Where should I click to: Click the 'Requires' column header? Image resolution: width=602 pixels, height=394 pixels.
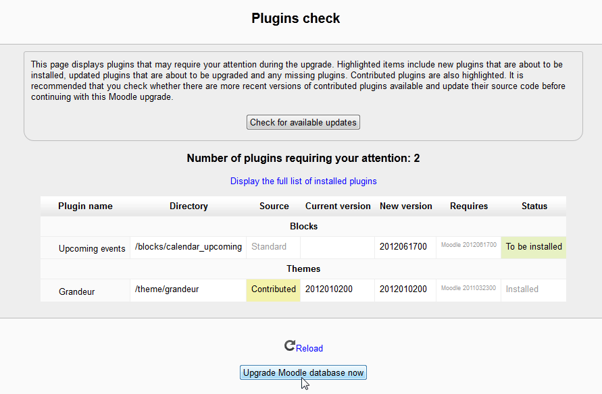click(x=469, y=206)
